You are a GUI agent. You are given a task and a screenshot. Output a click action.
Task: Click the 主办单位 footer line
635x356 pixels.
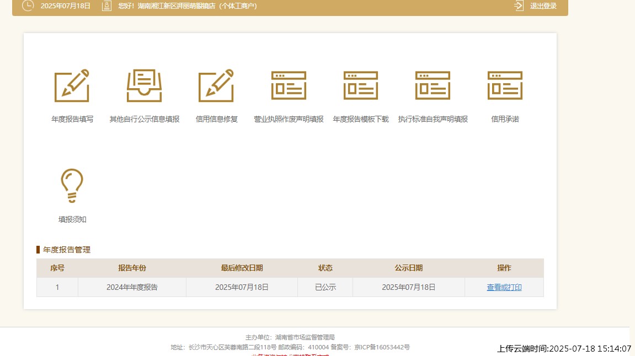[x=290, y=337]
